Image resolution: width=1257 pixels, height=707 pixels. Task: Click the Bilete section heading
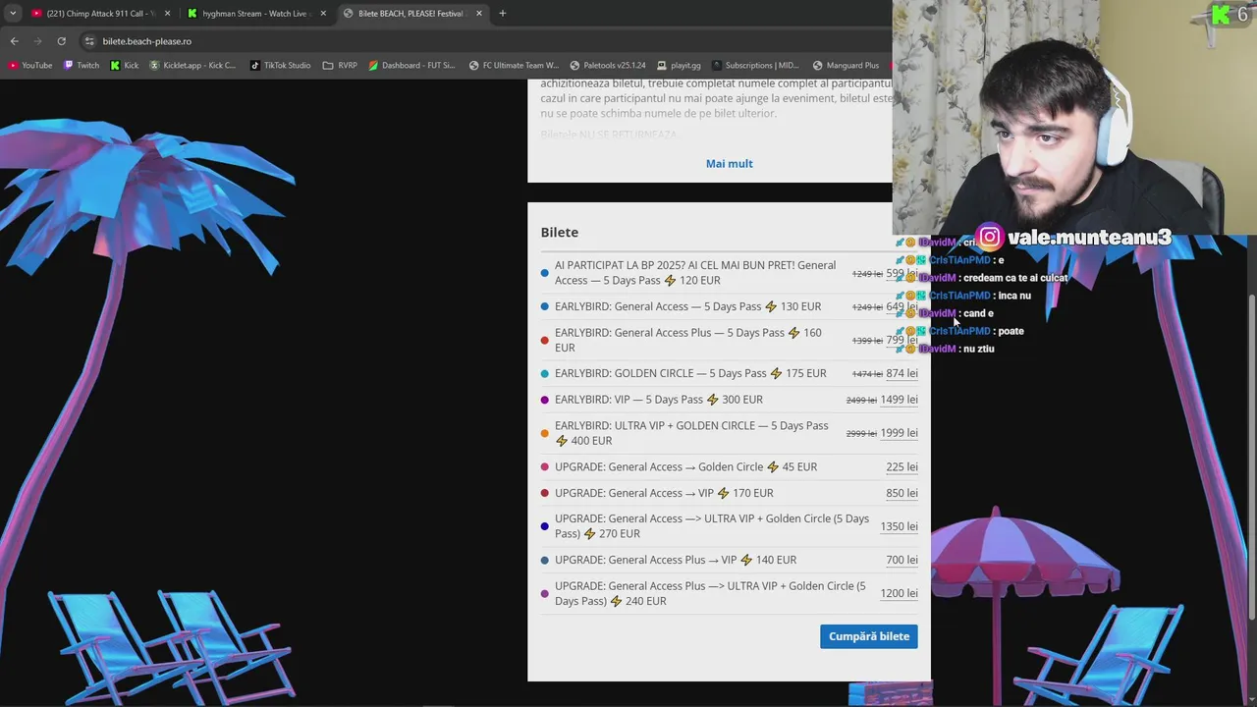[x=559, y=233]
